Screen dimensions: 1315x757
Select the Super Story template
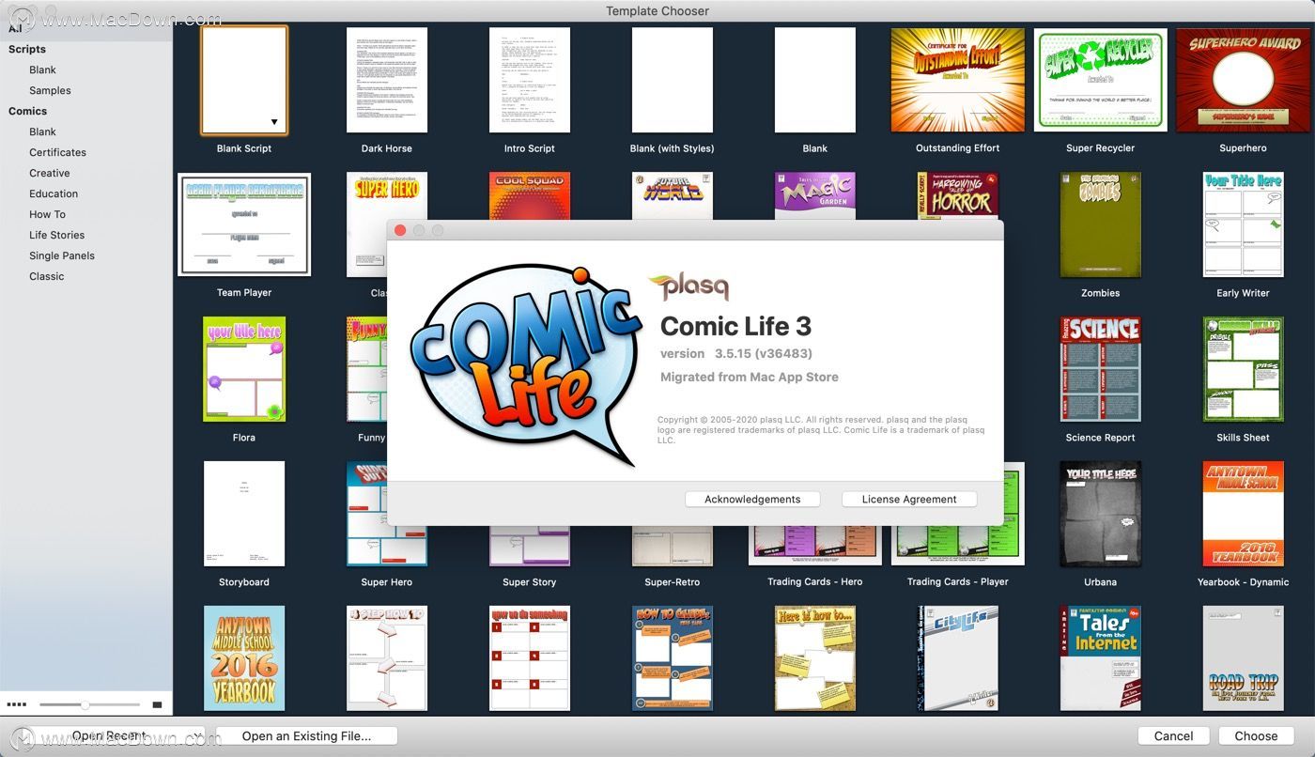(x=530, y=548)
